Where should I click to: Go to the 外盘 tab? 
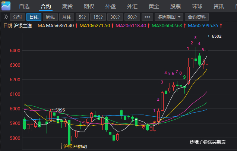(x=111, y=6)
